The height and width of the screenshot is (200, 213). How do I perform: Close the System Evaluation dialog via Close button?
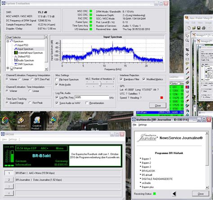click(x=158, y=106)
